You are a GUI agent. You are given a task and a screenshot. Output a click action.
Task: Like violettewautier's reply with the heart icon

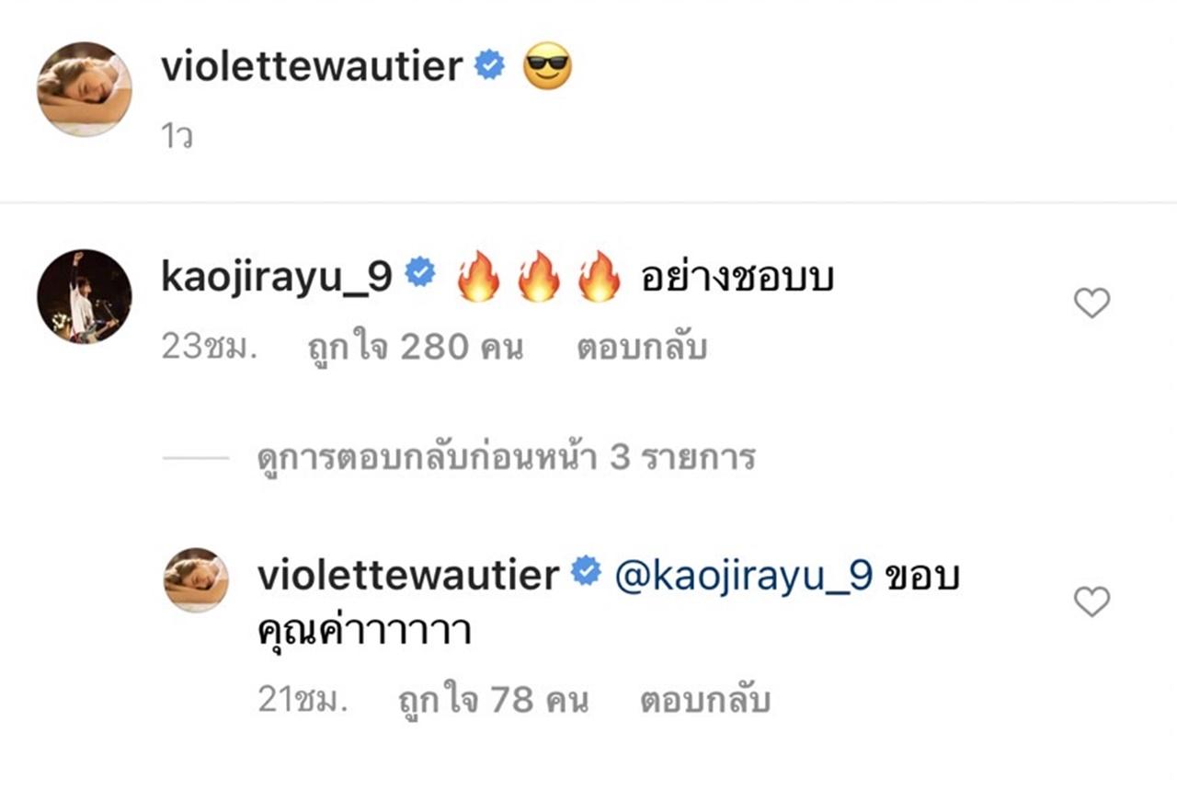pyautogui.click(x=1092, y=601)
